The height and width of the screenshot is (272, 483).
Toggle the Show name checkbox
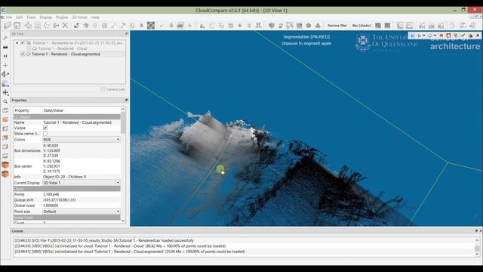coord(45,134)
